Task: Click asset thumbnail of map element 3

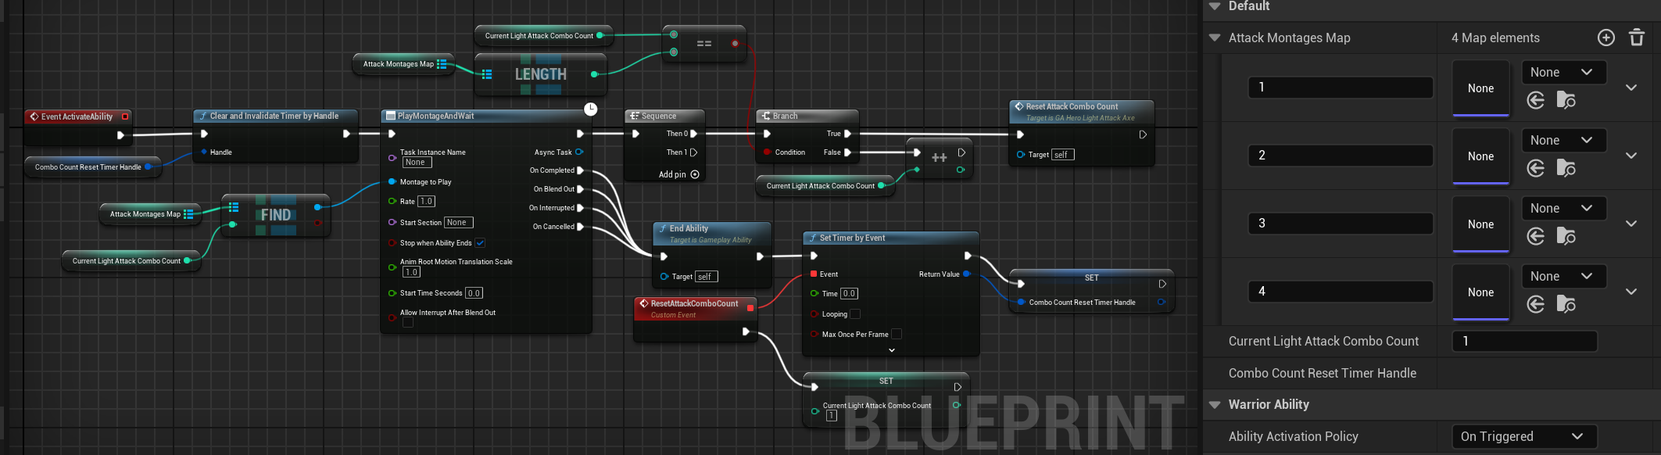Action: coord(1480,224)
